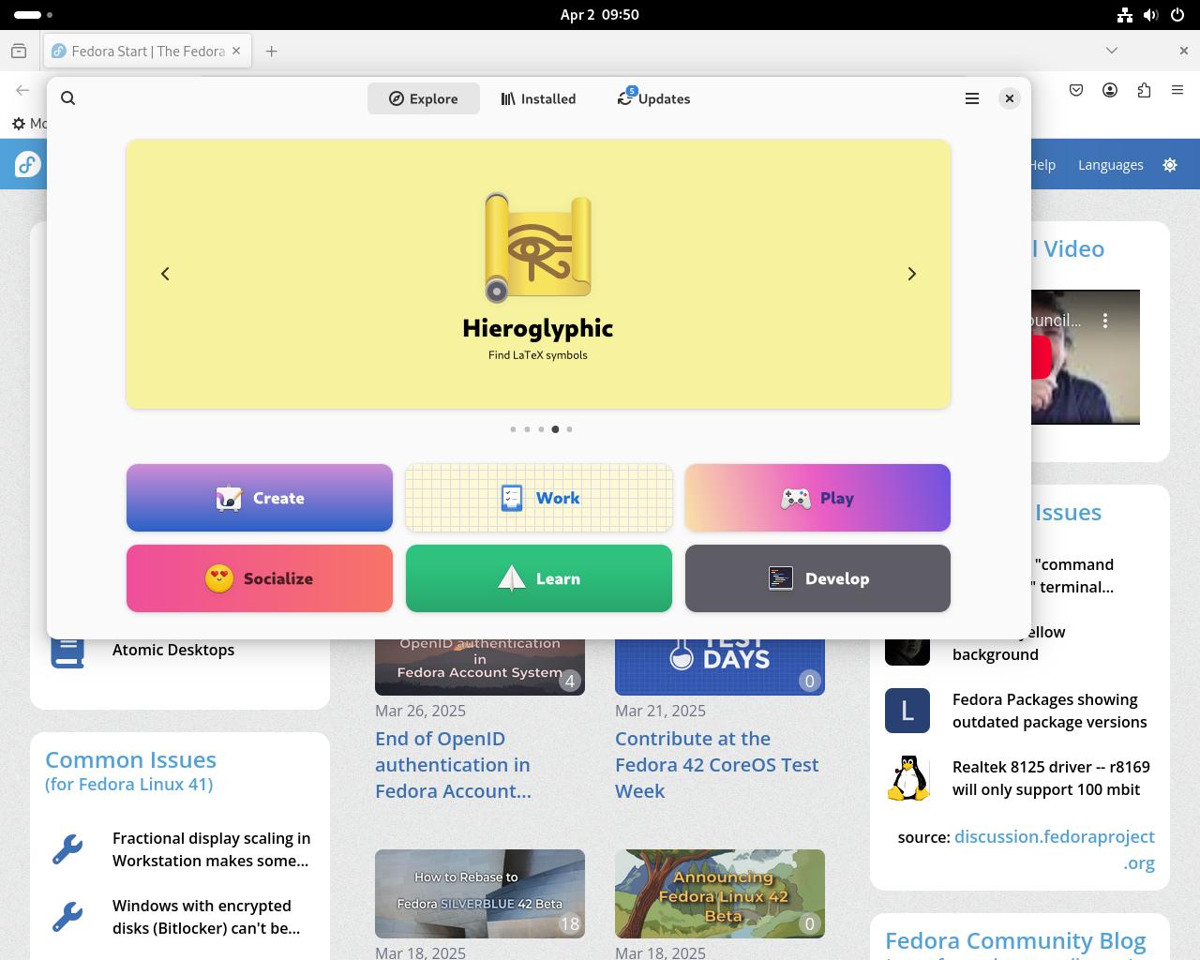Close the Fedora Start browser tab
1200x960 pixels.
point(236,52)
